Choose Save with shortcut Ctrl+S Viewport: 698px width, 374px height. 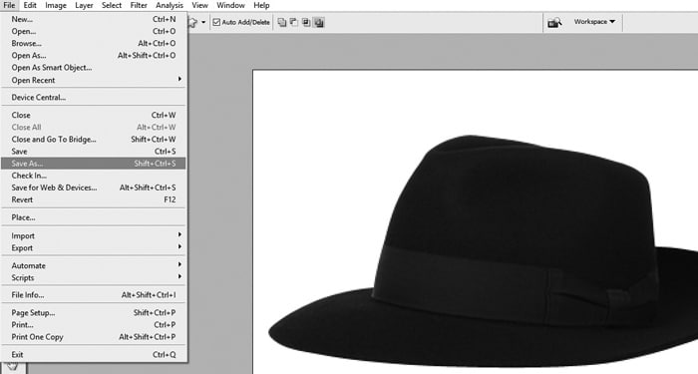tap(93, 152)
